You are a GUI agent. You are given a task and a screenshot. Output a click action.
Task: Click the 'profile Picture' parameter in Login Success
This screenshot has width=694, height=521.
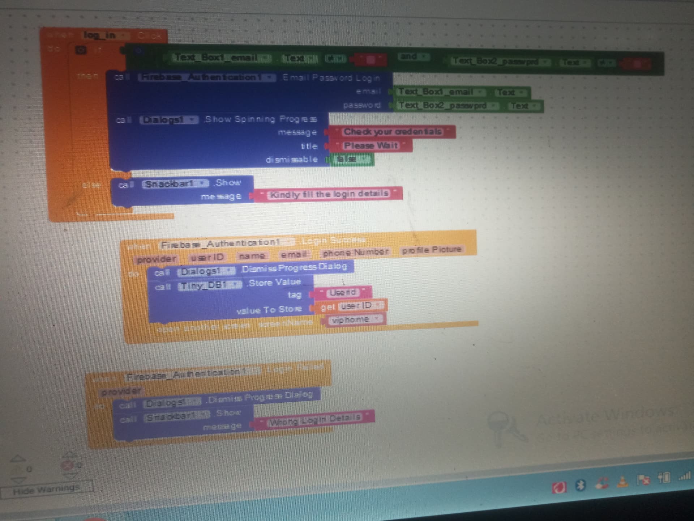click(x=432, y=250)
